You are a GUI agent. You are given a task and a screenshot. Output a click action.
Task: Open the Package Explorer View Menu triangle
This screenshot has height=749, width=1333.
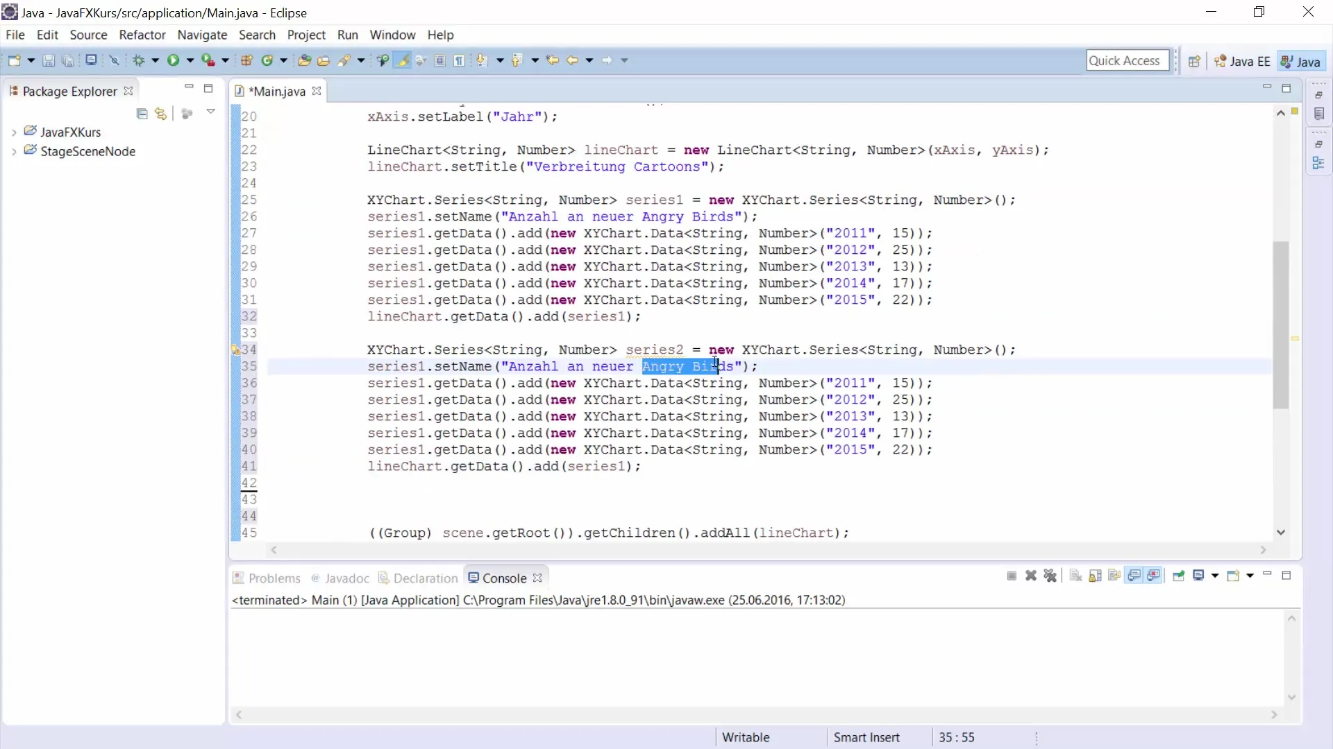(x=210, y=112)
